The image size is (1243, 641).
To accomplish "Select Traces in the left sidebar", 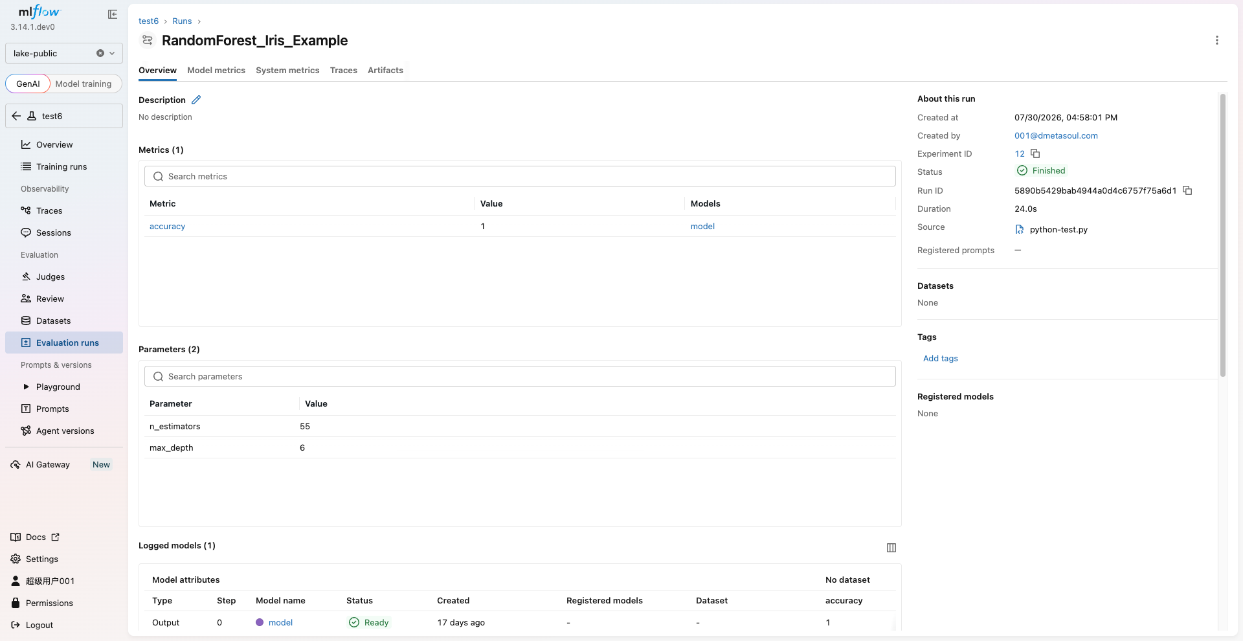I will (49, 210).
